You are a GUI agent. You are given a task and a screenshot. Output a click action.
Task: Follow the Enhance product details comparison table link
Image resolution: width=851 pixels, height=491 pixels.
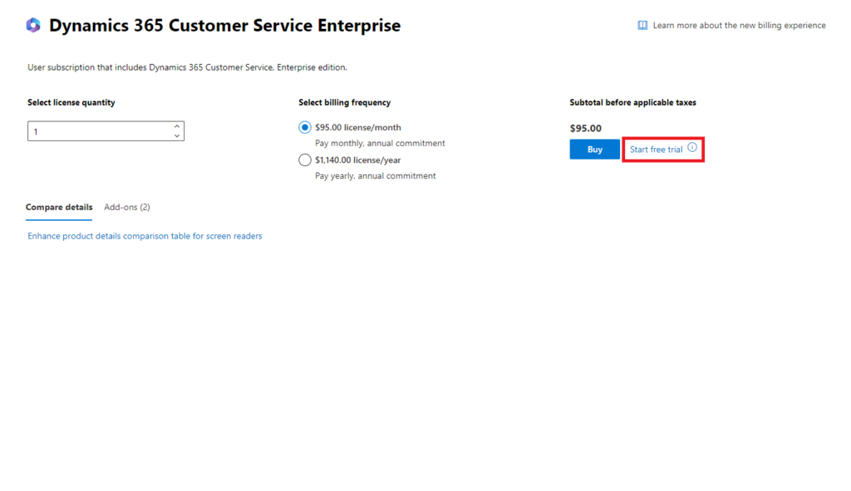coord(145,236)
